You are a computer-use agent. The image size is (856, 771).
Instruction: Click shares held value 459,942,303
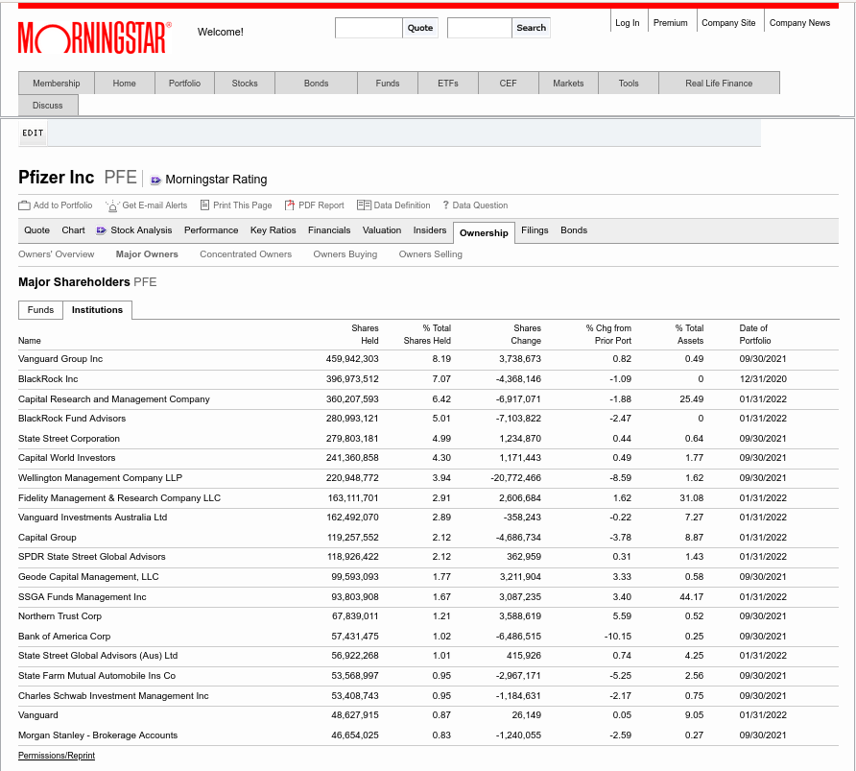tap(352, 359)
